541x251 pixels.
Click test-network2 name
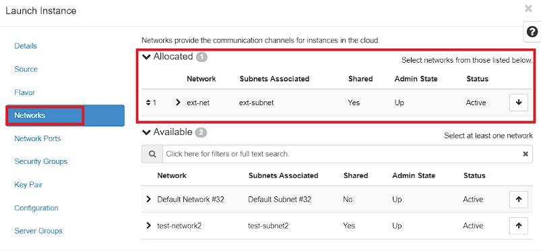(x=179, y=226)
